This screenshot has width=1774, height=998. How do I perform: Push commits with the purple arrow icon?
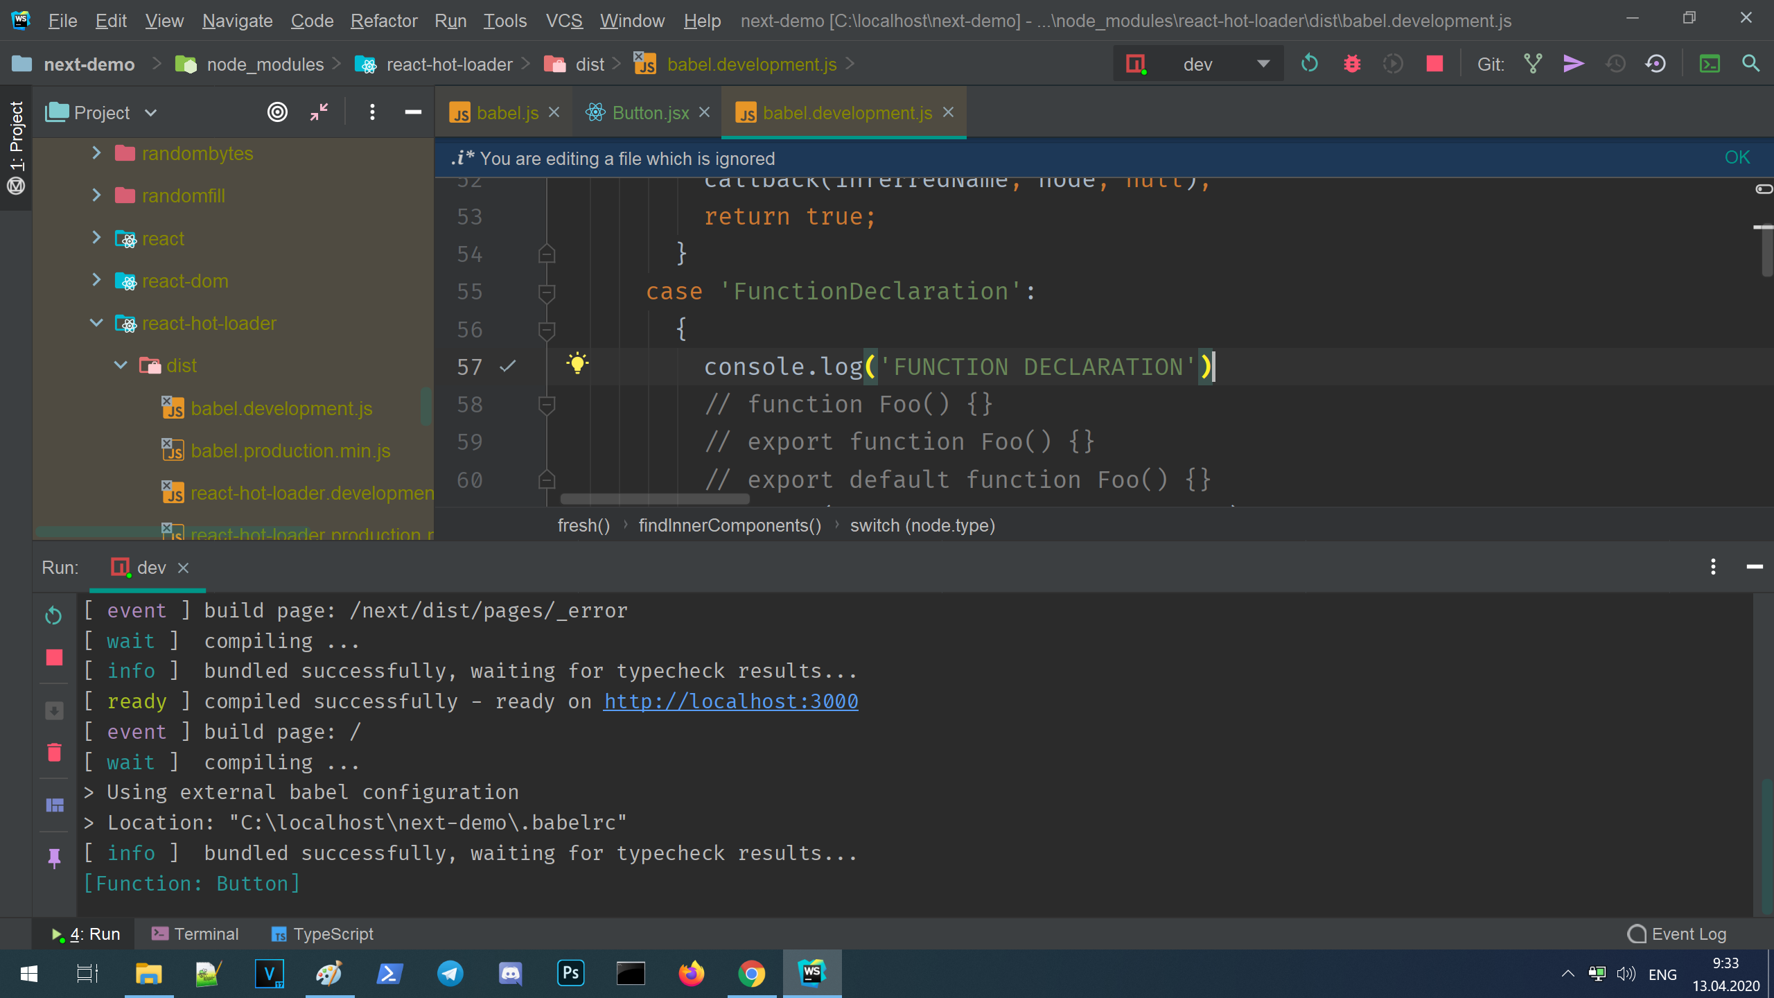coord(1574,64)
